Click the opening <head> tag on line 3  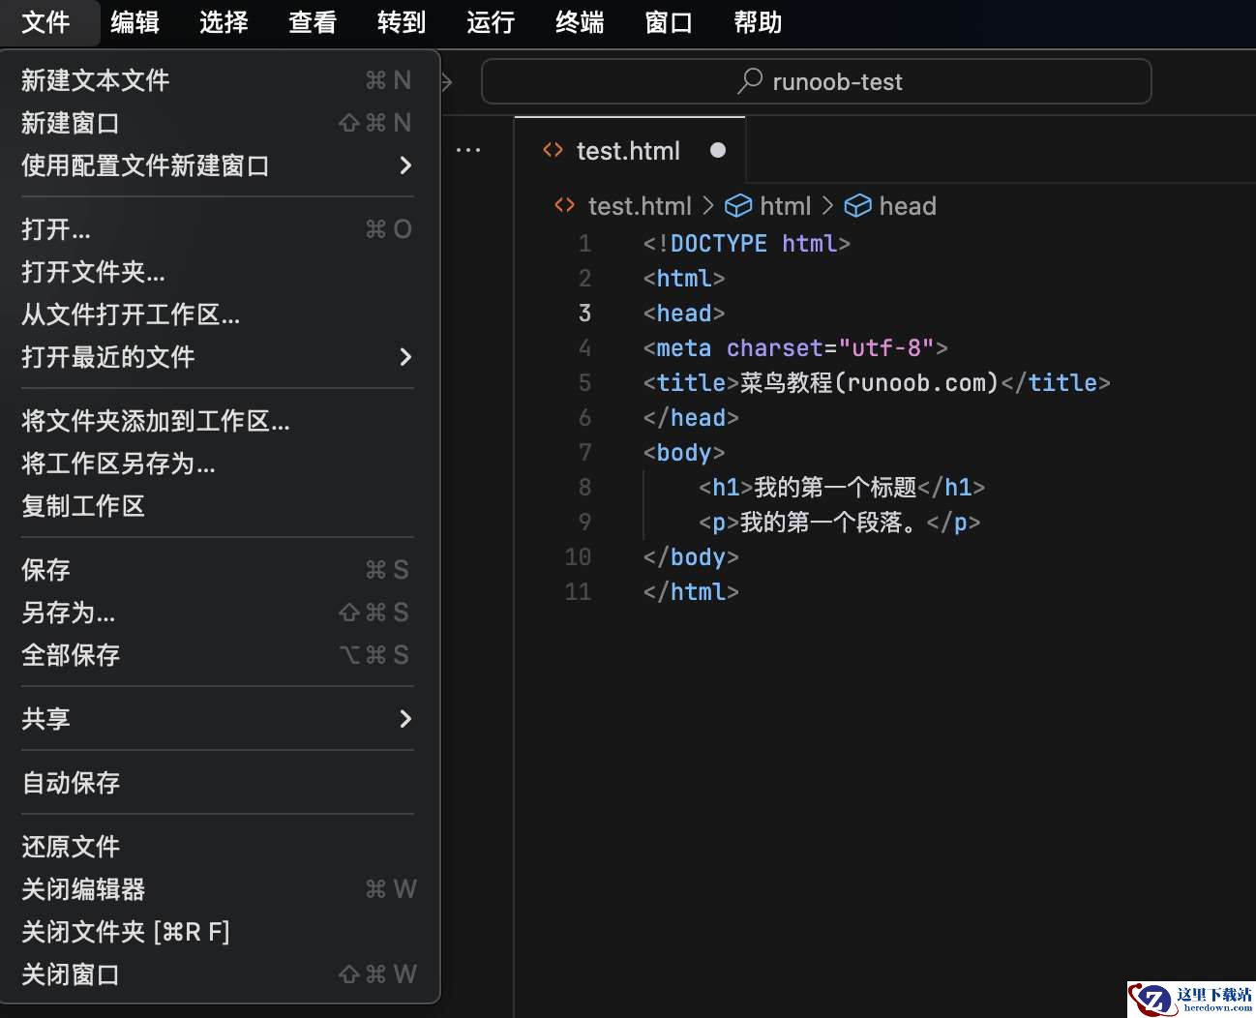[x=684, y=314]
